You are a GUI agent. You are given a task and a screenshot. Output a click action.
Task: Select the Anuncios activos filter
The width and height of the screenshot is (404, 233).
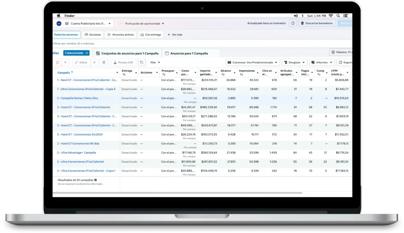tap(120, 35)
